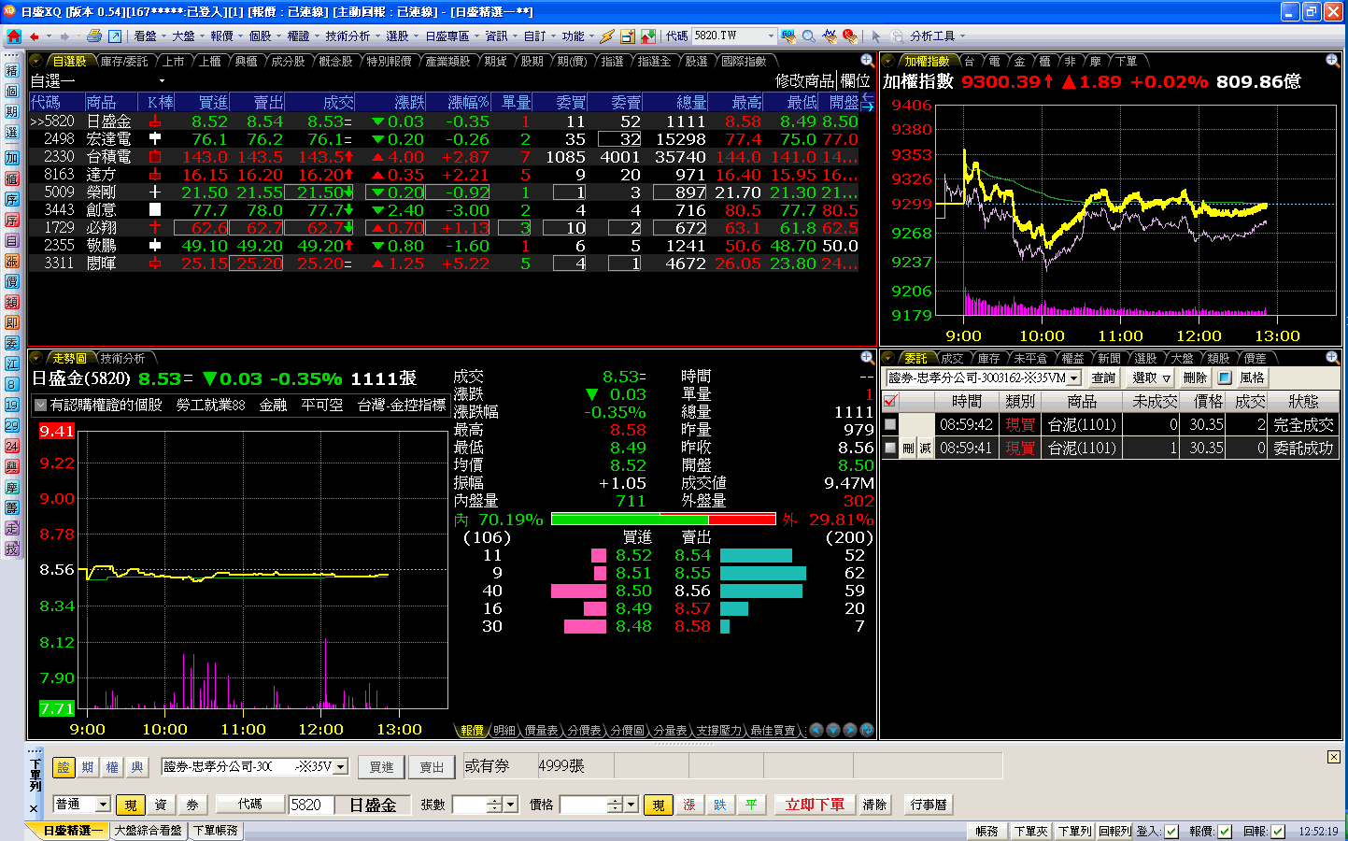Open the account dropdown in order list panel
Screen dimensions: 1348x841
pyautogui.click(x=1073, y=378)
